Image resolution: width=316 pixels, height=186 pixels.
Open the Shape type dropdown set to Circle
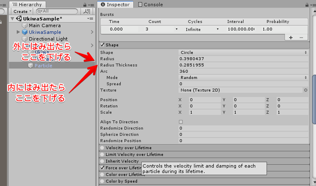[243, 52]
